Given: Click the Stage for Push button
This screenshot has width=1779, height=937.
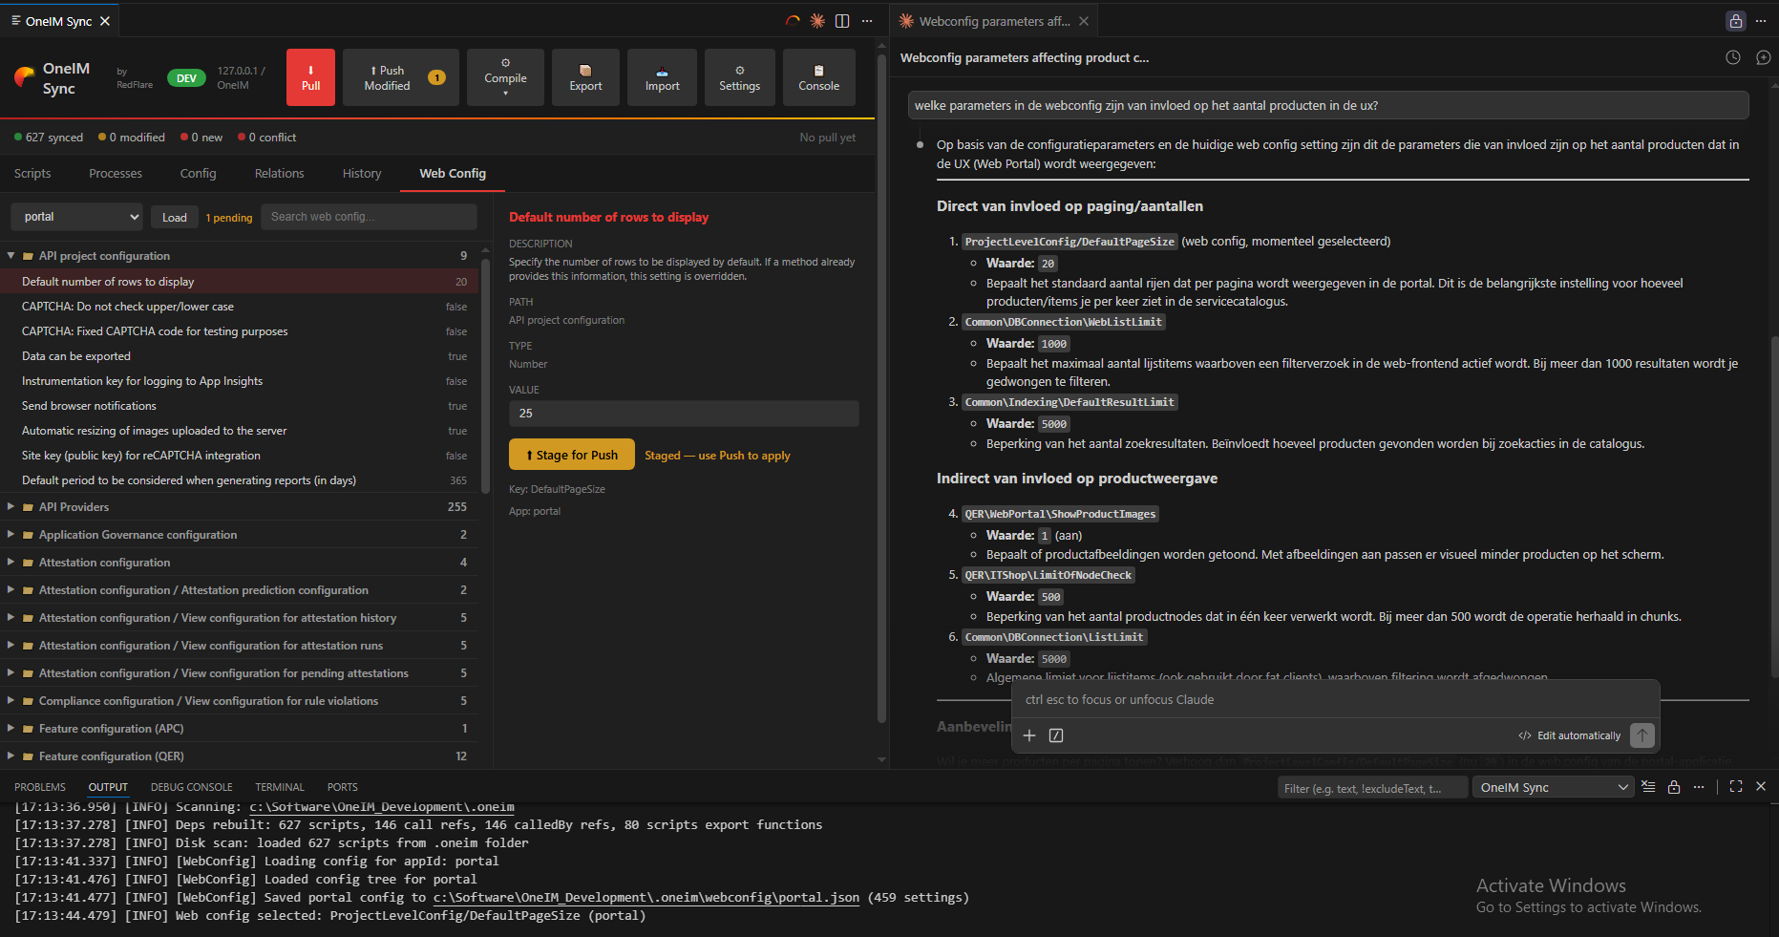Looking at the screenshot, I should click(x=572, y=455).
